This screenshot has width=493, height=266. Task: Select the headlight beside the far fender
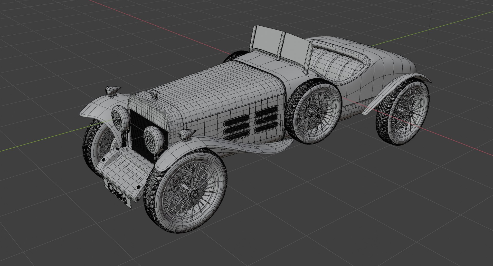[x=120, y=118]
